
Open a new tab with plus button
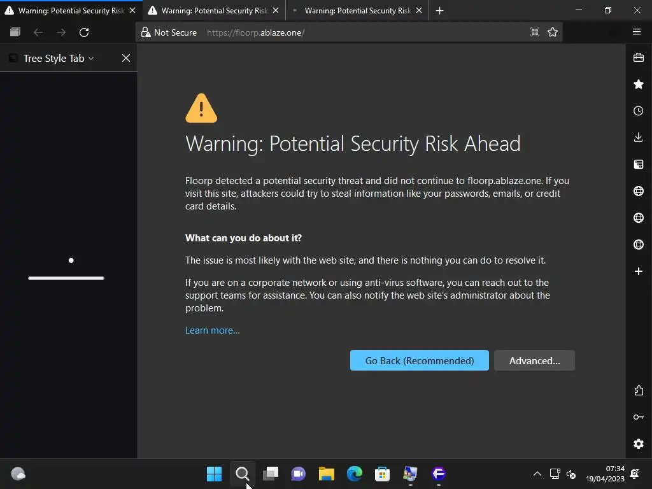439,10
